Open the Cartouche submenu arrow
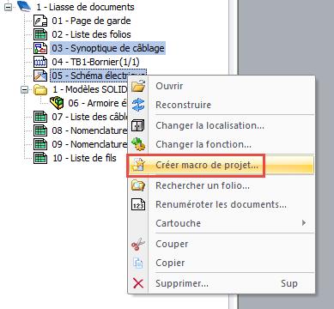This screenshot has width=334, height=309. click(x=304, y=222)
